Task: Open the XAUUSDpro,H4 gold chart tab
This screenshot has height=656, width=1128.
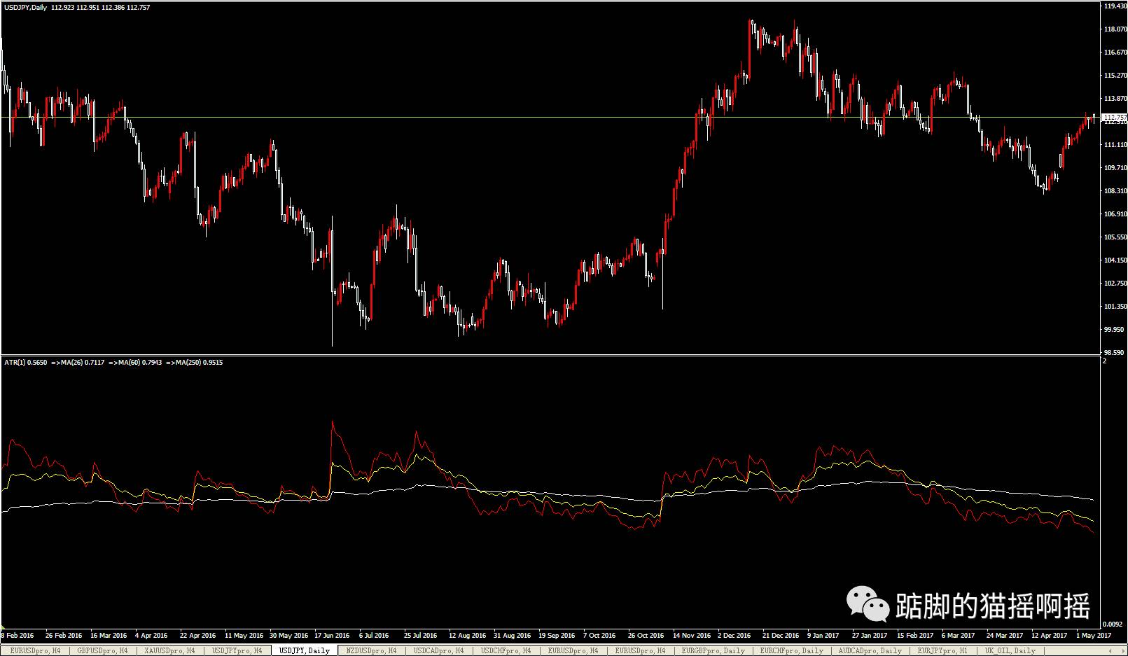Action: pos(169,651)
